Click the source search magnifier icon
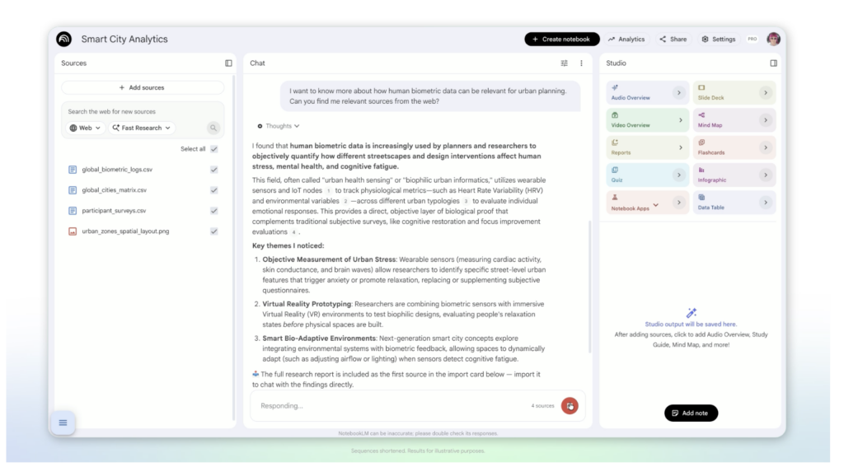 point(213,128)
